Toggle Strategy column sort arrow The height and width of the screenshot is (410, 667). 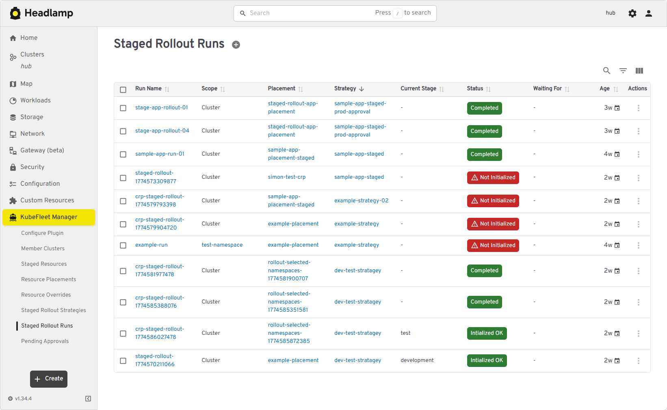362,89
